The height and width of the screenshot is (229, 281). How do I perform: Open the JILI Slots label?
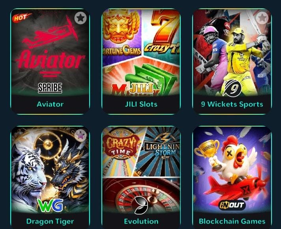(x=141, y=104)
